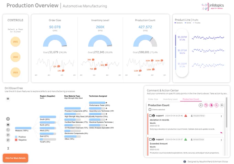The image size is (234, 164).
Task: Click the pink refresh history icon in Production Count
Action: click(x=206, y=105)
